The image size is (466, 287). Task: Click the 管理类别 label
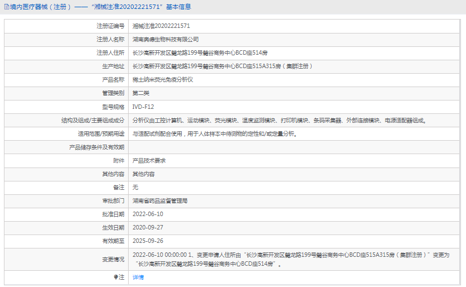point(113,93)
